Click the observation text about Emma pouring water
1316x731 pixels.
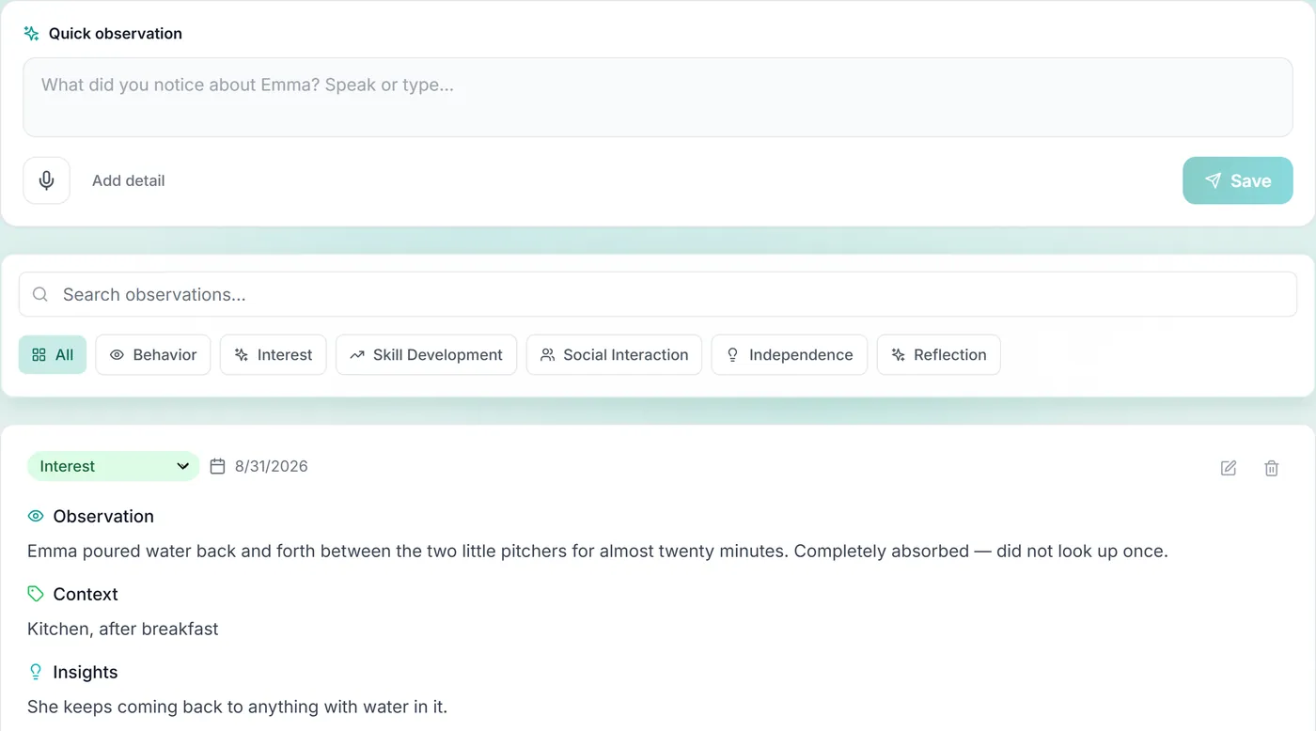pos(598,551)
